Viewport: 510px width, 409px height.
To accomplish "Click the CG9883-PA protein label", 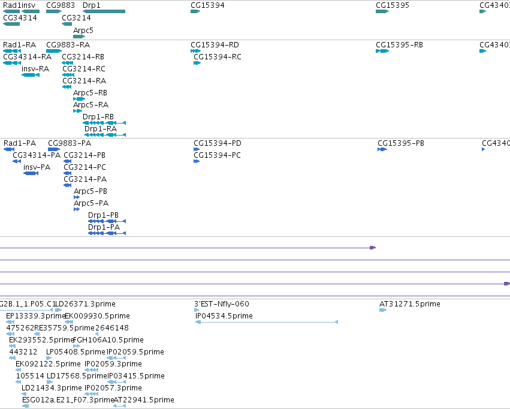I will pos(70,143).
